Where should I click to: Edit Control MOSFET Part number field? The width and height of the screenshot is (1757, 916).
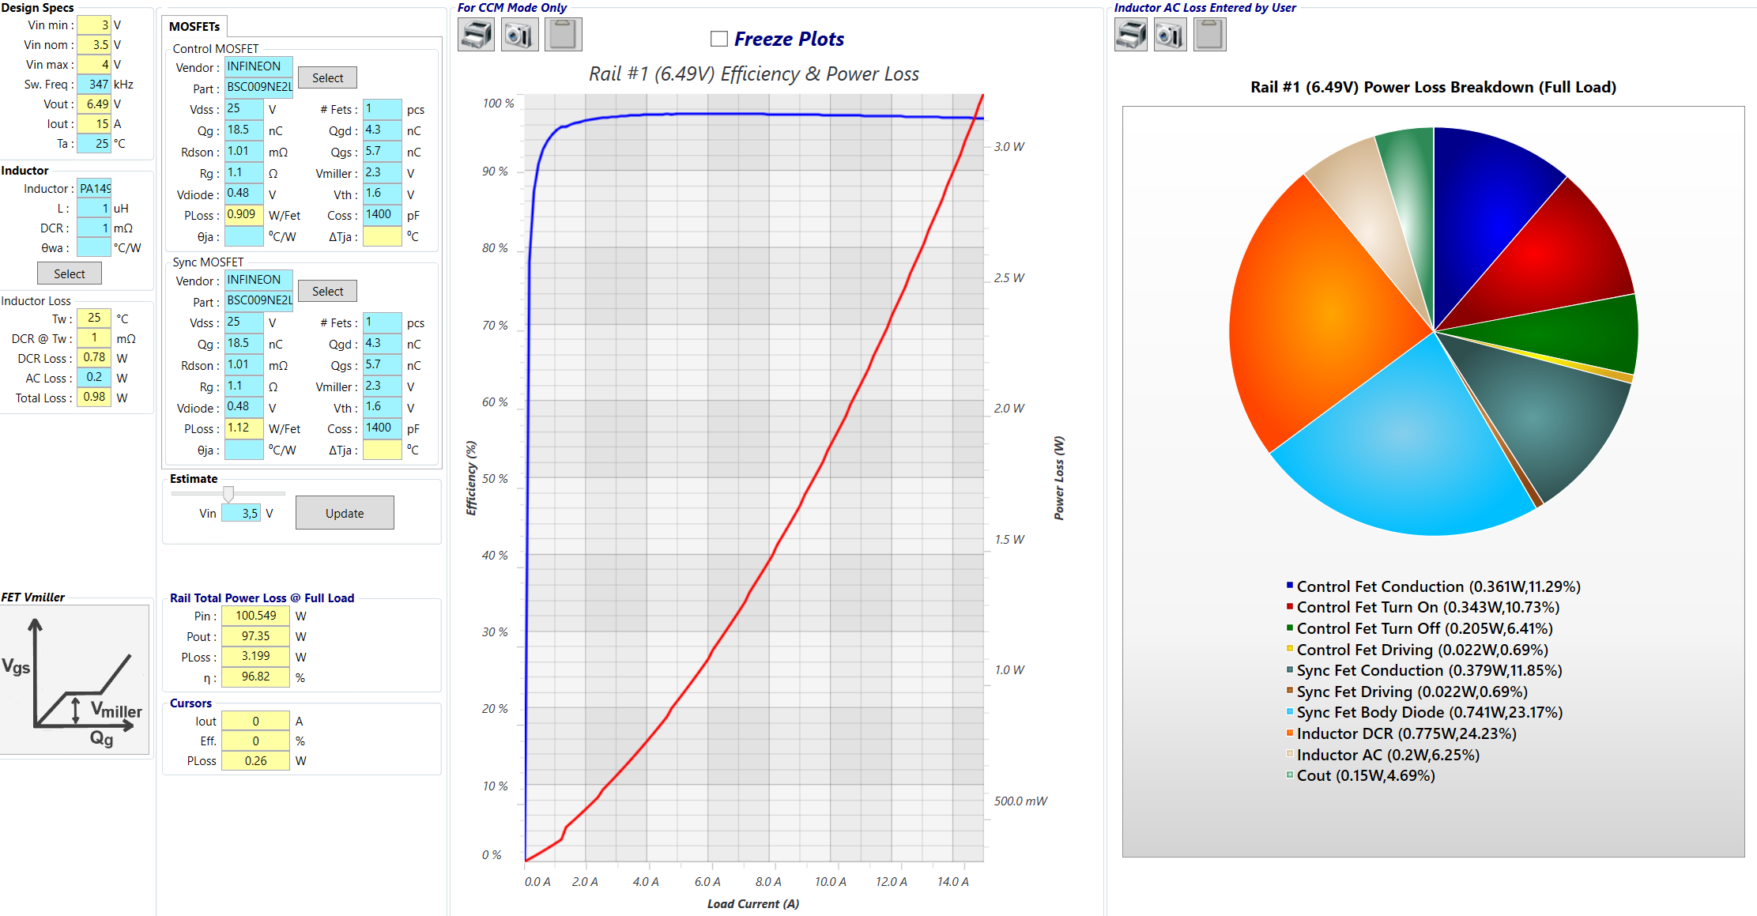(258, 88)
